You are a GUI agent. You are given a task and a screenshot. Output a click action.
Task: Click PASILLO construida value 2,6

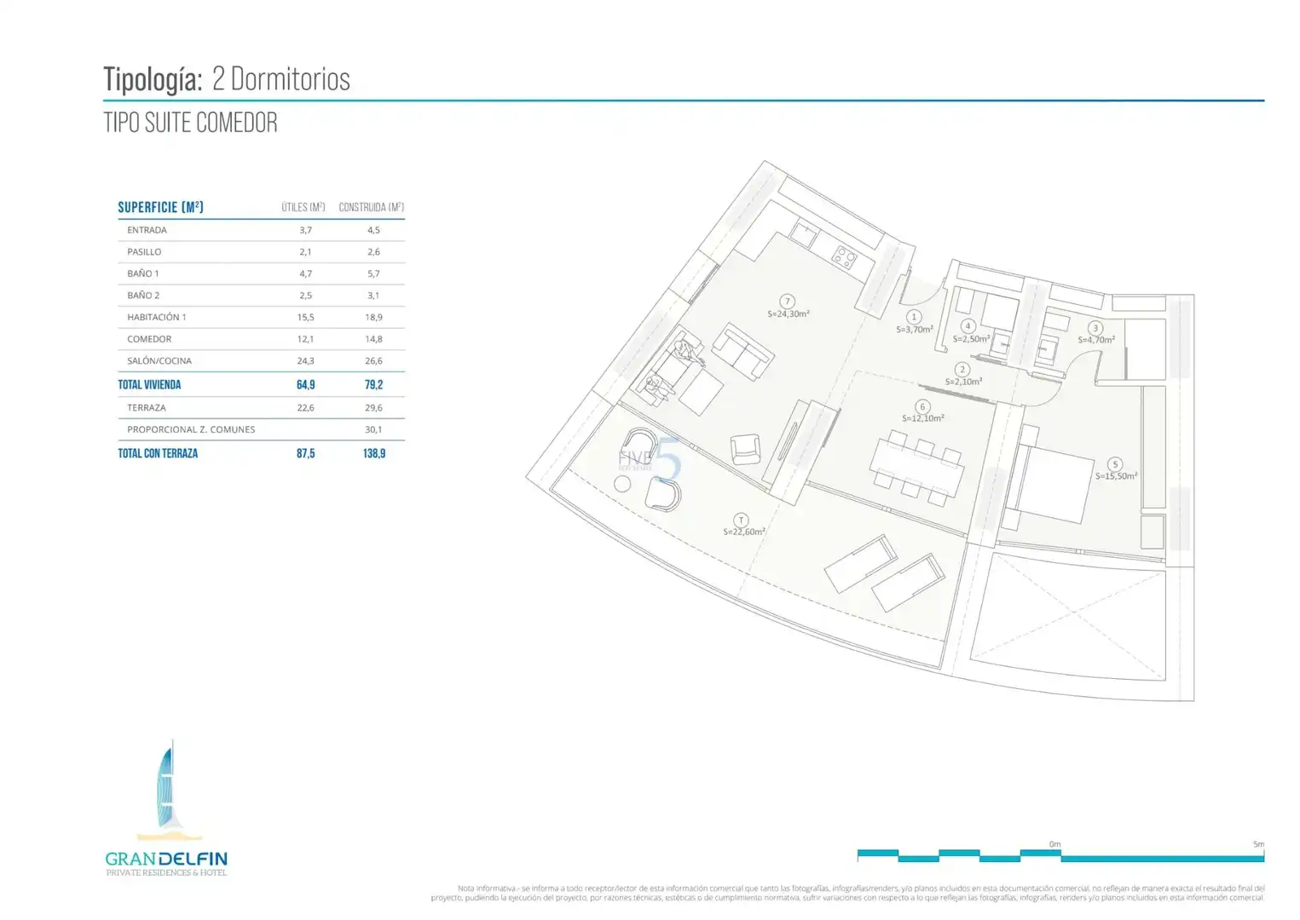(373, 252)
